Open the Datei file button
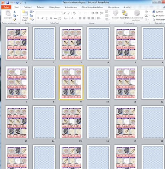Image resolution: width=165 pixels, height=169 pixels. click(x=6, y=7)
